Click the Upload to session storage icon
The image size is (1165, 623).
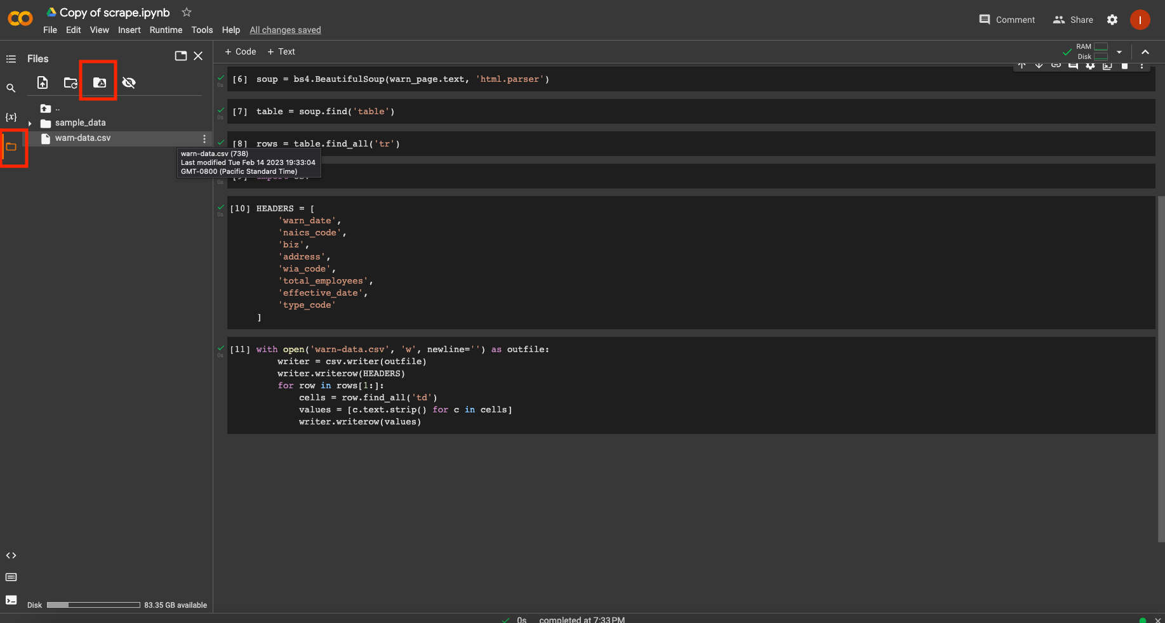tap(43, 82)
